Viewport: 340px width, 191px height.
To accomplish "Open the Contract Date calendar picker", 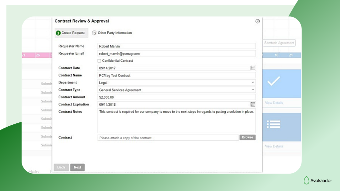I will 253,68.
